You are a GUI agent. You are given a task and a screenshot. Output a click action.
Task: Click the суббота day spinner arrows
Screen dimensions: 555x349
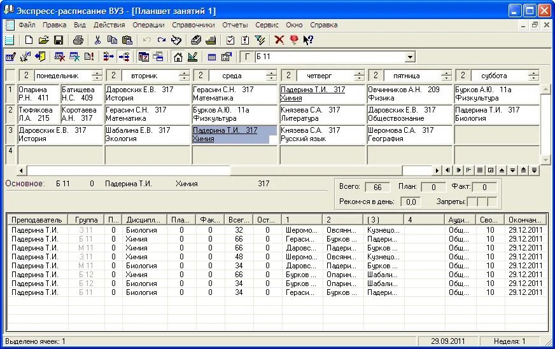pos(533,75)
